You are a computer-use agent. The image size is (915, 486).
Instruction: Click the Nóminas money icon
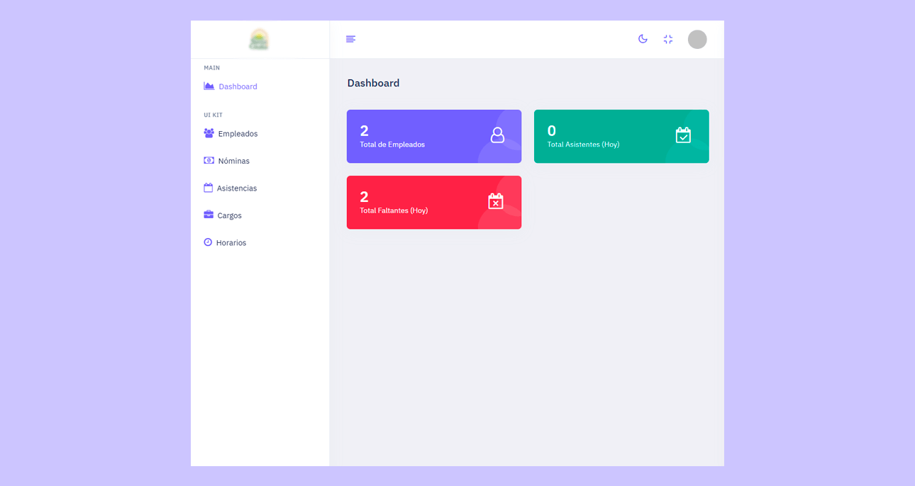click(209, 161)
